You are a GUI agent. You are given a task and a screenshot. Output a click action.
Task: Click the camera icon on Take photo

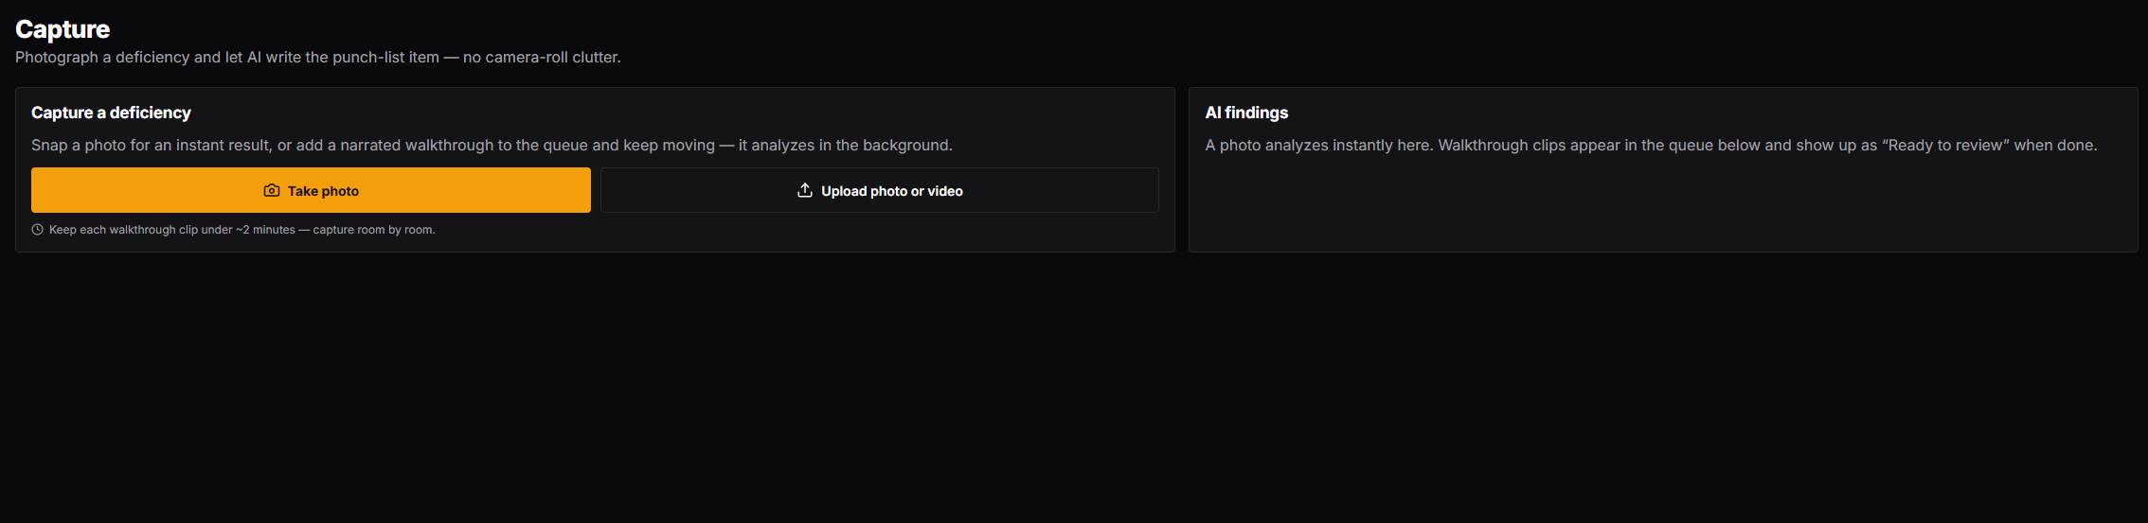coord(272,190)
